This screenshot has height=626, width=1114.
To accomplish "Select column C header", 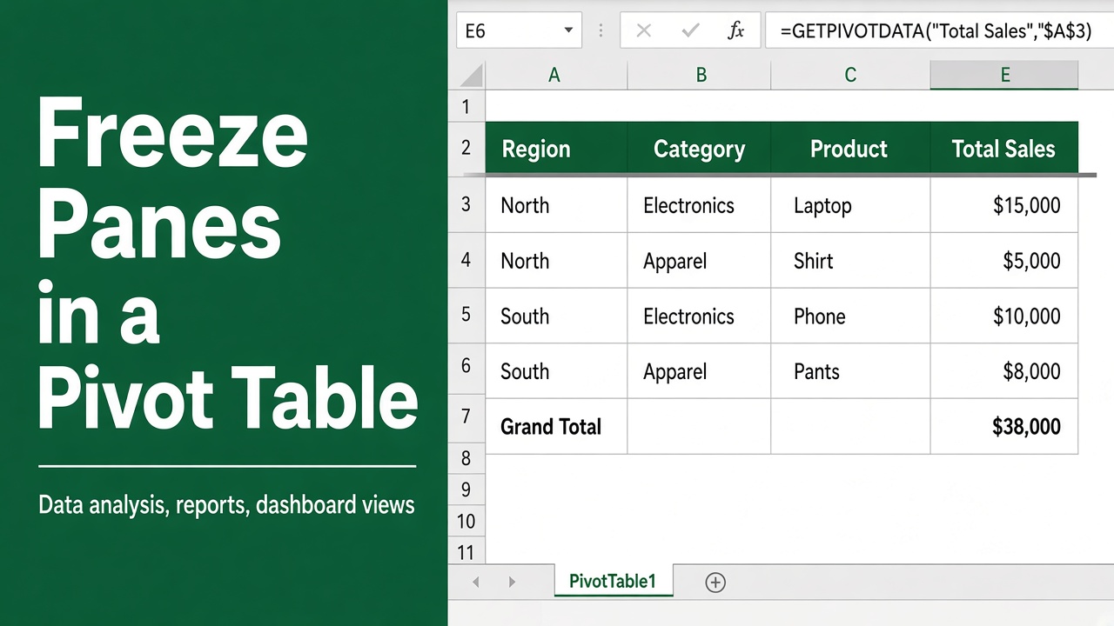I will 850,76.
